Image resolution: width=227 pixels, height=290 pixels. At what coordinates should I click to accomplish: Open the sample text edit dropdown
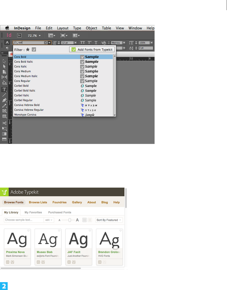coord(49,220)
